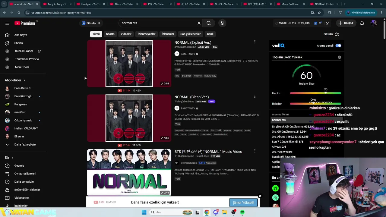Open Enes Batur S subscription

(23, 88)
